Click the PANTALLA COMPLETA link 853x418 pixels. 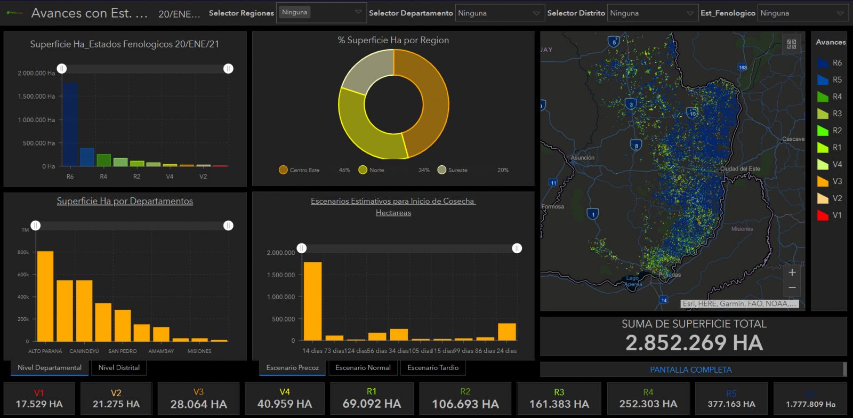690,369
